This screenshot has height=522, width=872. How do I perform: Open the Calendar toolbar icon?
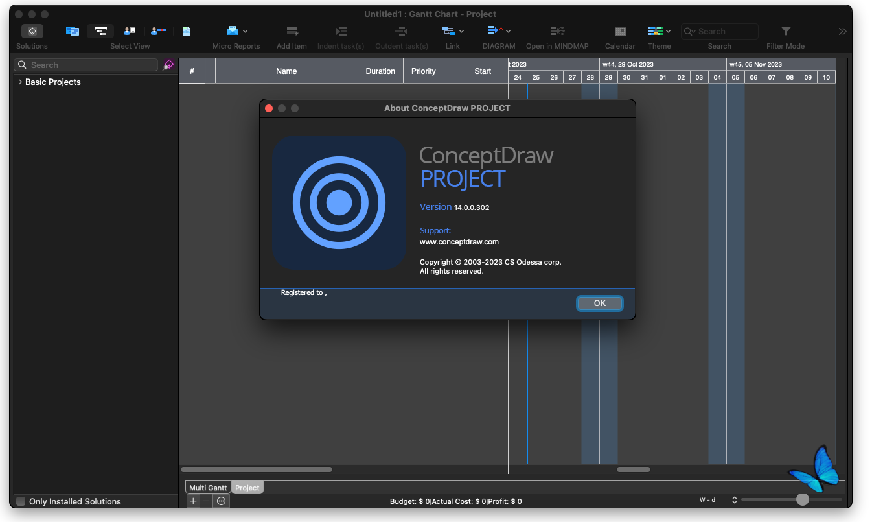point(620,31)
